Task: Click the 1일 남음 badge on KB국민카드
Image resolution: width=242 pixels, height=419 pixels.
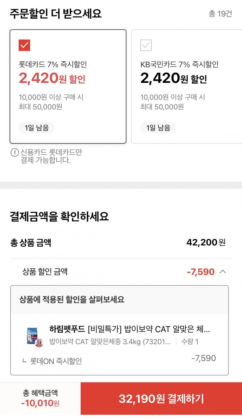Action: tap(158, 128)
